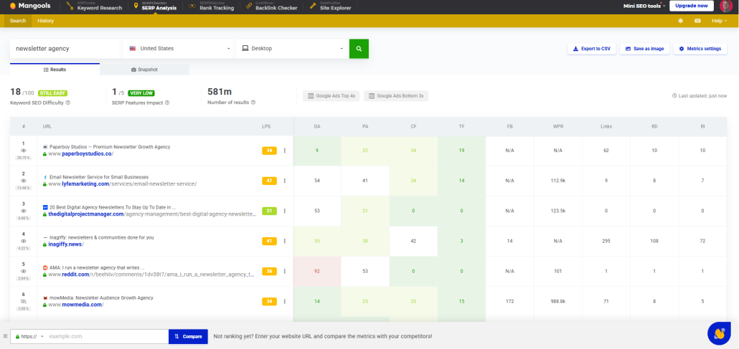Toggle eye icon for rank 4 row
Screen dimensions: 739x349
[x=24, y=241]
